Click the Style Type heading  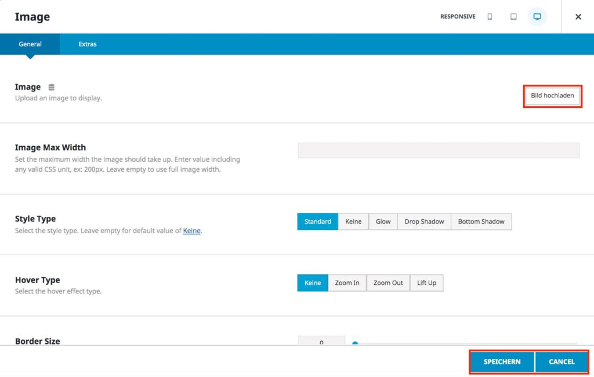pos(35,219)
